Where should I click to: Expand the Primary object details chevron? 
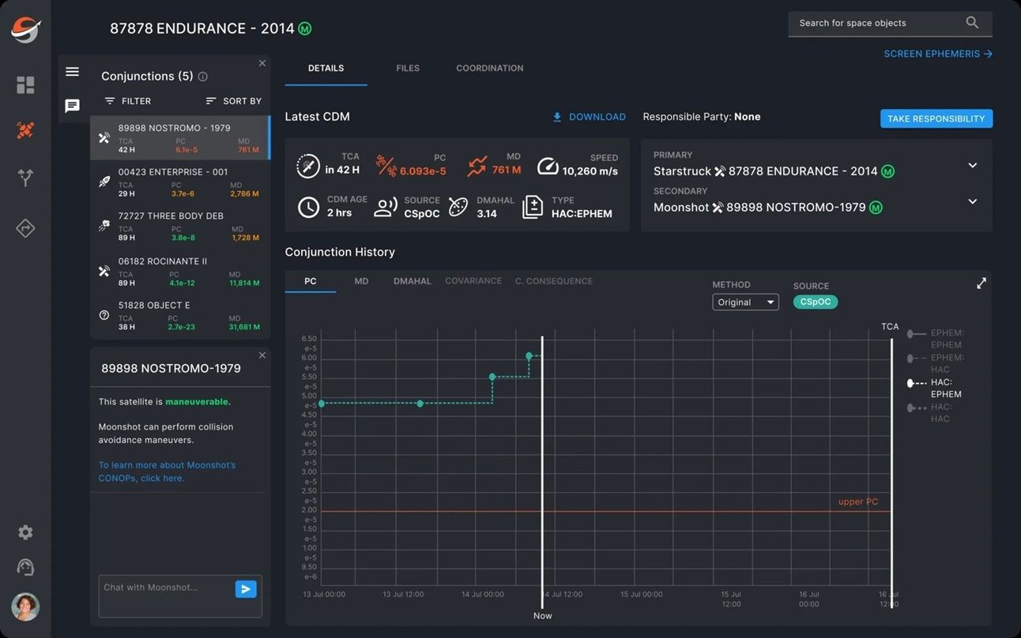point(972,166)
